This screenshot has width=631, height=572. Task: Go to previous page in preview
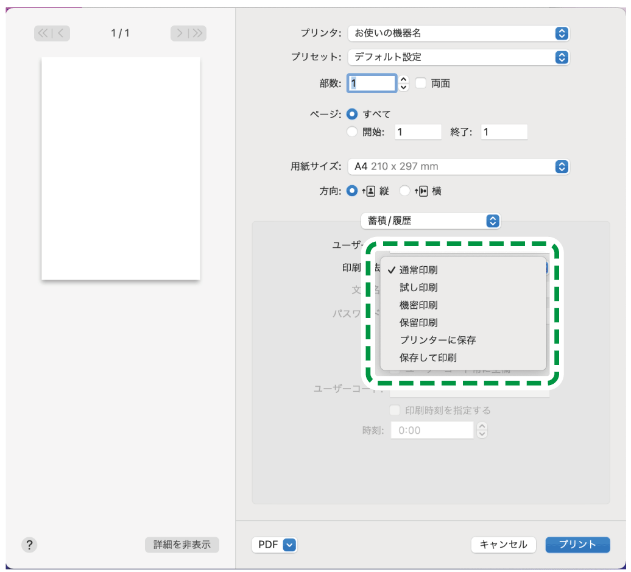point(62,34)
